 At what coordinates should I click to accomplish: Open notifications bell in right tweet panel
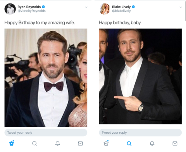pyautogui.click(x=152, y=143)
